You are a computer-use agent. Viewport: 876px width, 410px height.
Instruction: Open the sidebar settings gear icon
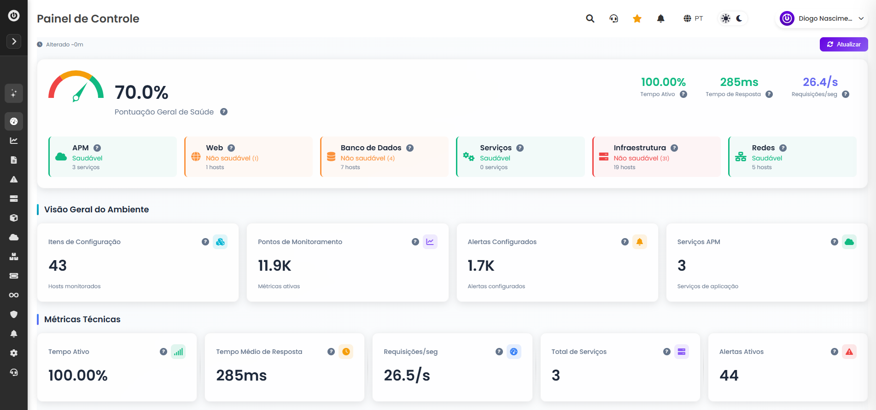tap(14, 353)
